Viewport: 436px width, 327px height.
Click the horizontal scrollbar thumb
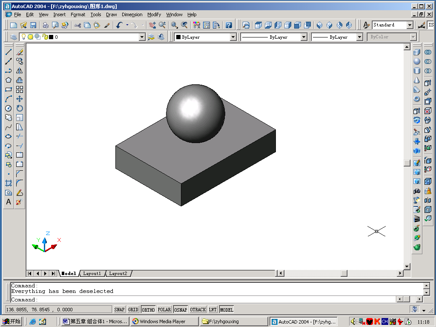point(344,273)
